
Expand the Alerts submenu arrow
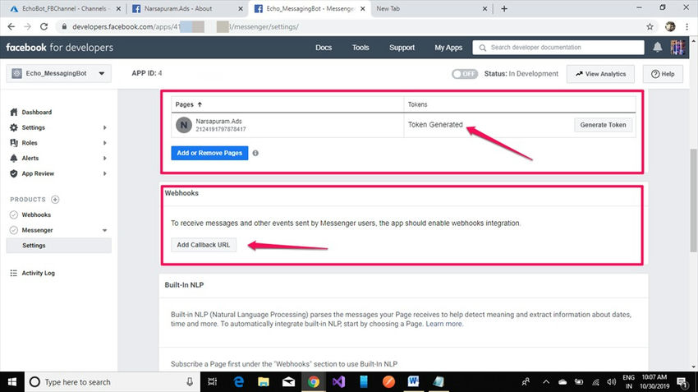point(104,158)
